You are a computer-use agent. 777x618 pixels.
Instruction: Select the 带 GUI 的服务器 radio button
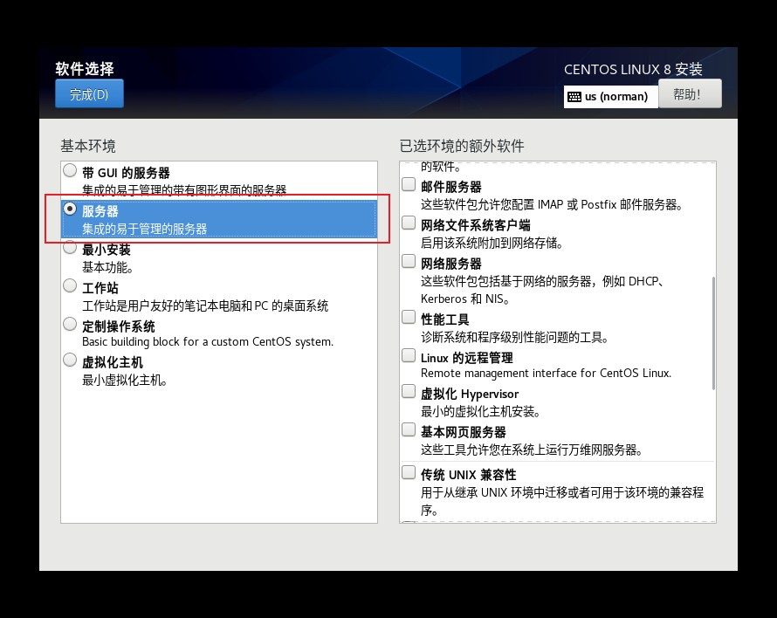click(x=70, y=170)
